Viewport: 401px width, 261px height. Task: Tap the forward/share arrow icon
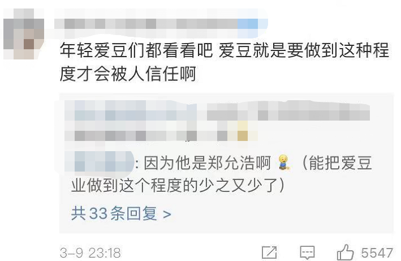(269, 253)
